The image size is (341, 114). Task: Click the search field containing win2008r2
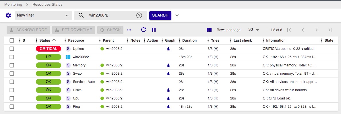click(111, 15)
